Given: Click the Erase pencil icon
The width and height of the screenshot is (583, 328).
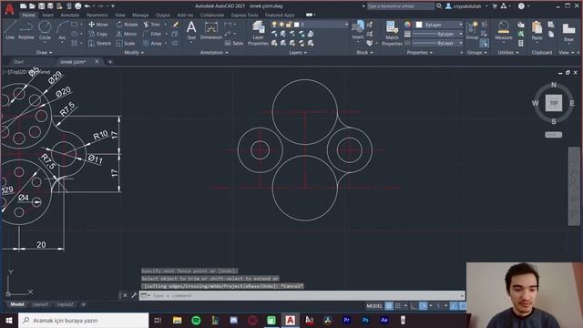Looking at the screenshot, I should tap(176, 25).
